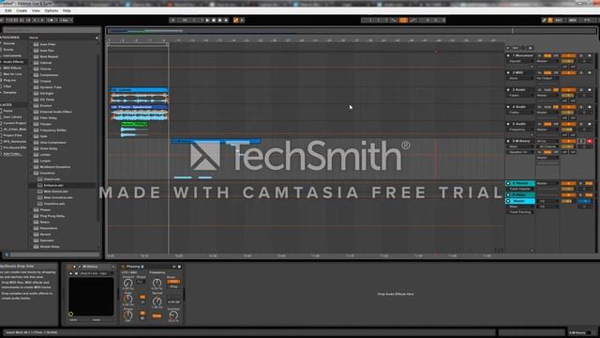Fold the 1 Monument track
The height and width of the screenshot is (338, 600).
tap(508, 55)
